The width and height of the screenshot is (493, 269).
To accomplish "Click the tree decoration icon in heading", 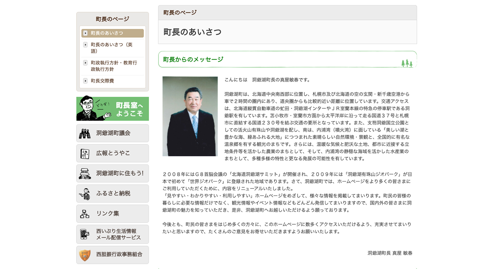I will coord(407,63).
